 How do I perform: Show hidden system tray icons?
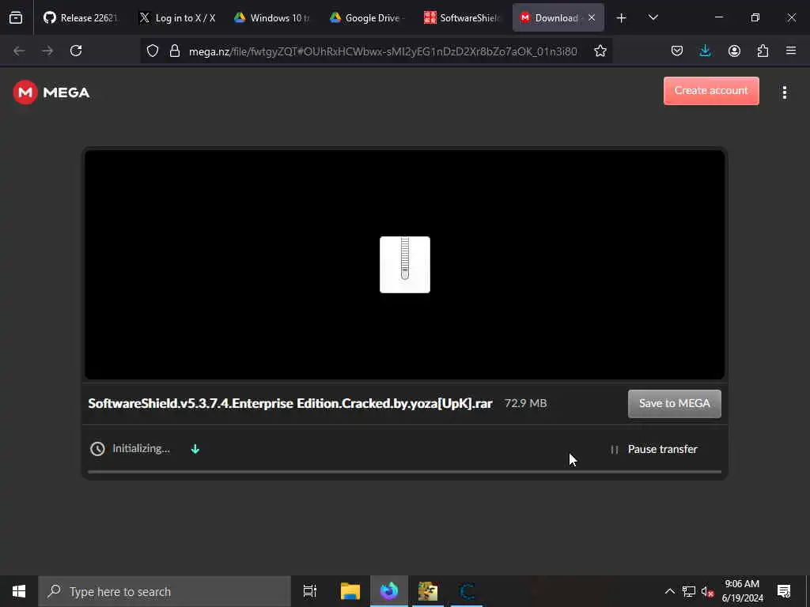[x=669, y=591]
